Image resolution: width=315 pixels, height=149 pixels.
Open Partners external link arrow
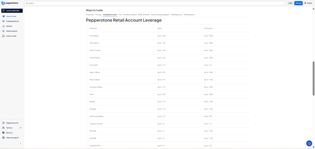point(20,128)
